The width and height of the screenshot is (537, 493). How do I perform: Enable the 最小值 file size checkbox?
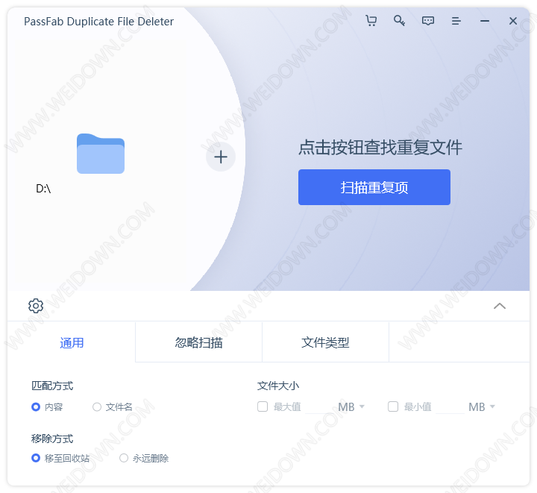(393, 406)
